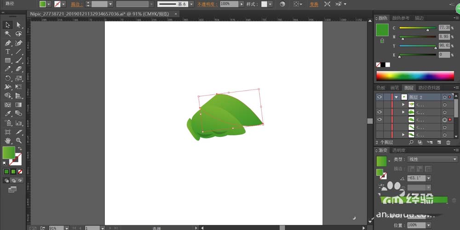Open the gradient 类型 线性 dropdown
The height and width of the screenshot is (230, 460).
pos(432,159)
